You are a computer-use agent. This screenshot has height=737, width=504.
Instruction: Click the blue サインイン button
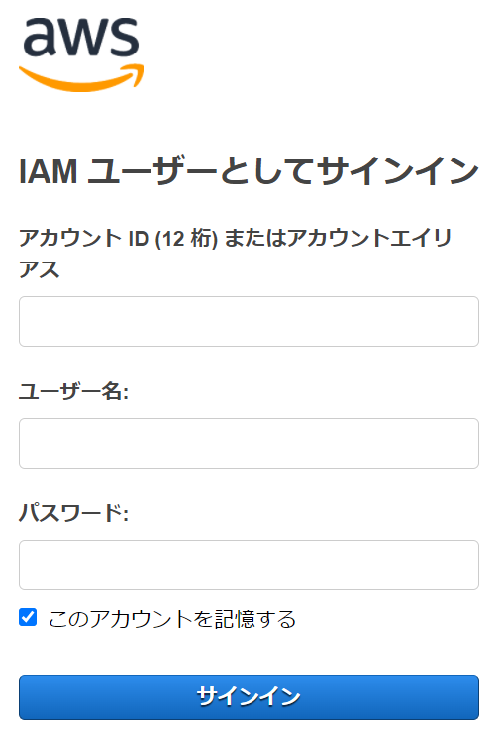249,697
